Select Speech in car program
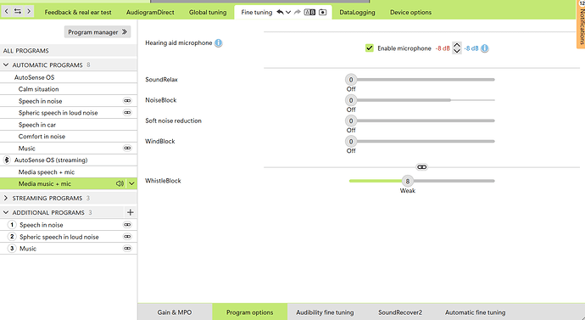 pos(69,125)
